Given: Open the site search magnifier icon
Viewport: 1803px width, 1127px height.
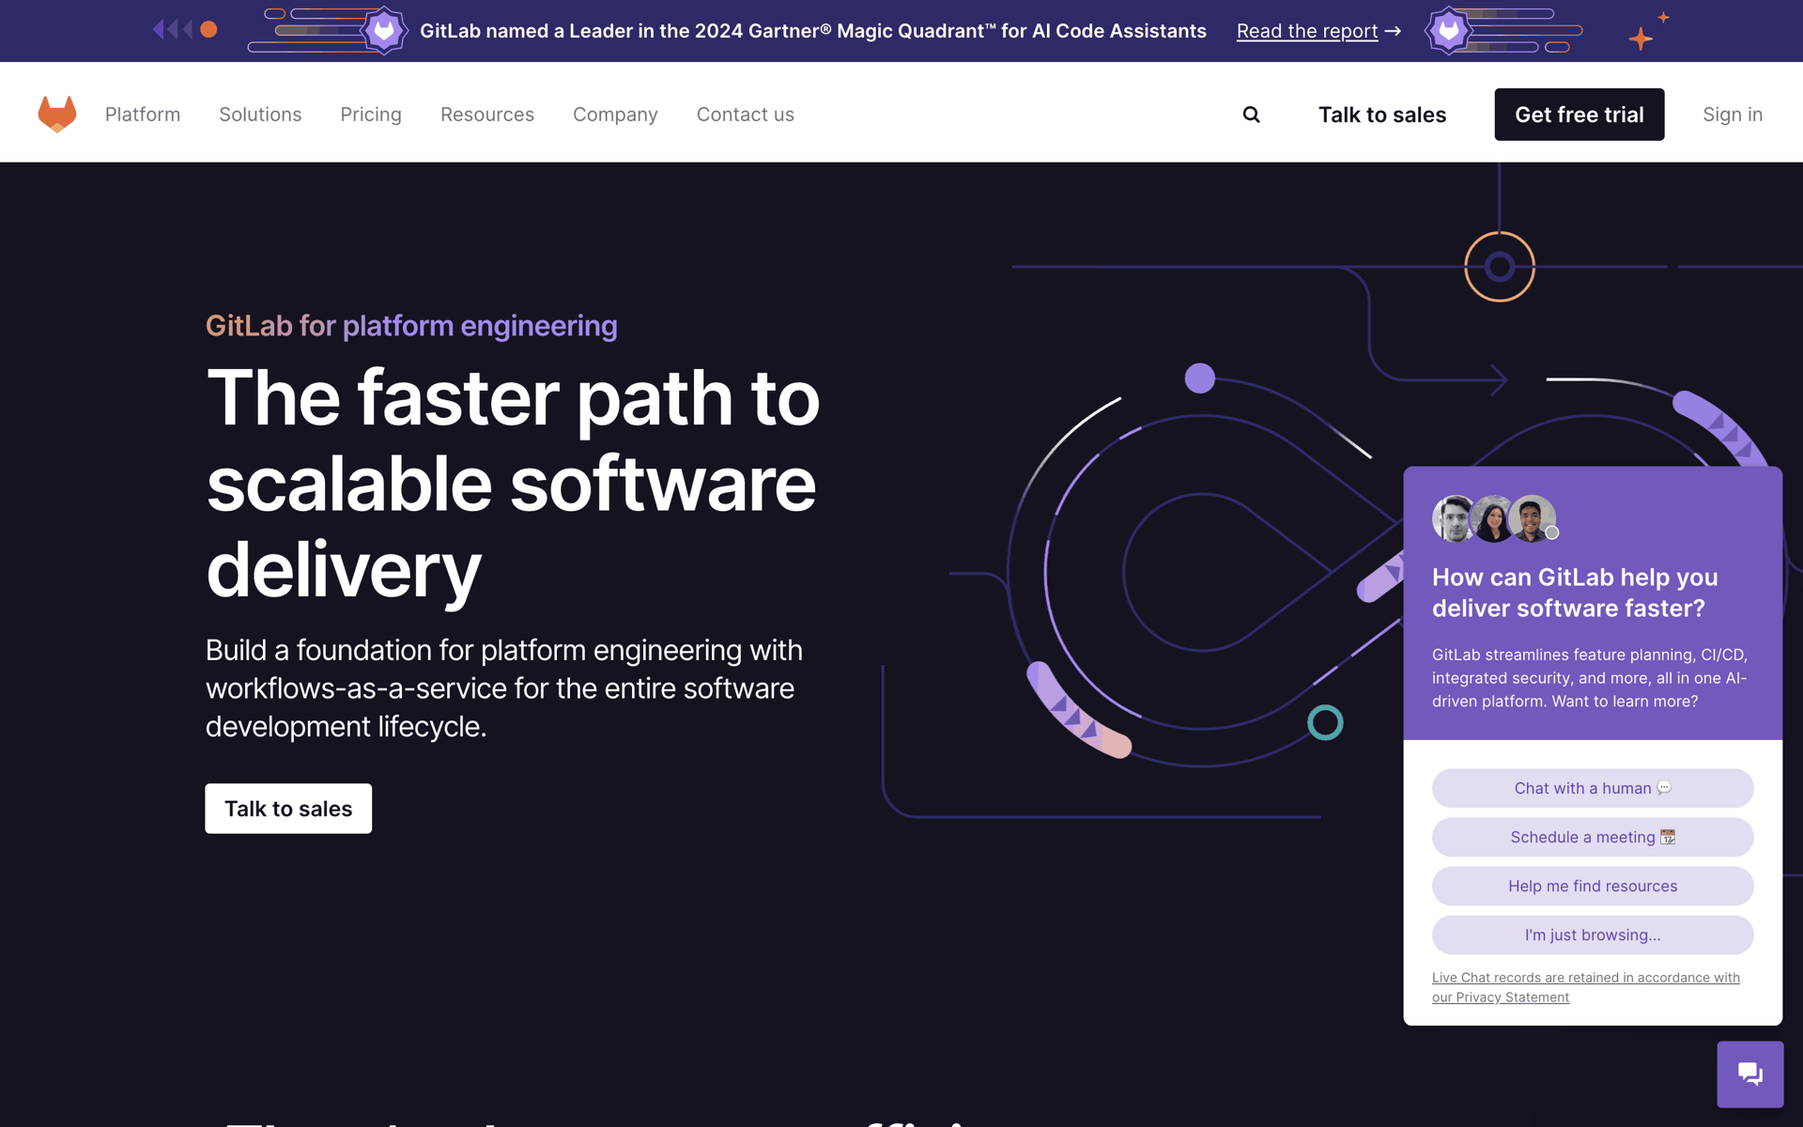Looking at the screenshot, I should 1251,115.
